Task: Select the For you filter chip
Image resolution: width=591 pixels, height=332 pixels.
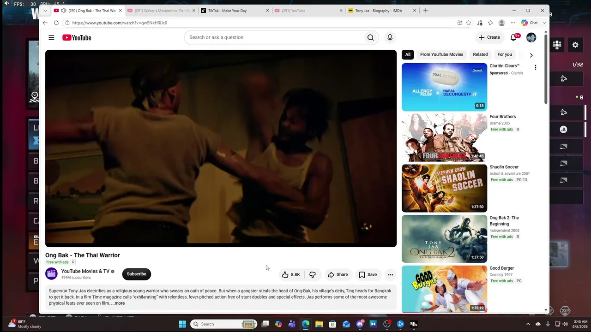Action: [505, 54]
